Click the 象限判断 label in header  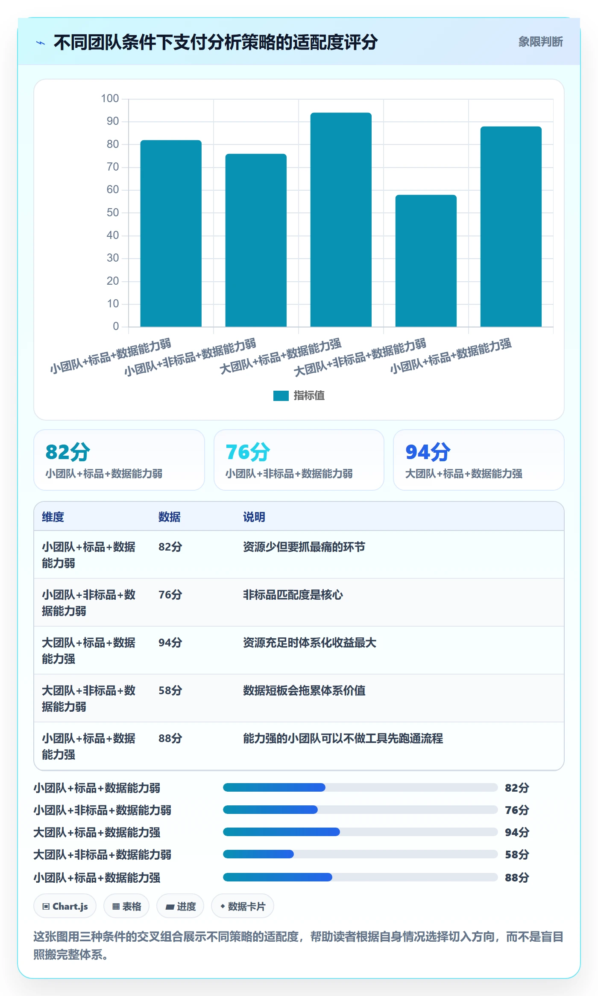[540, 42]
